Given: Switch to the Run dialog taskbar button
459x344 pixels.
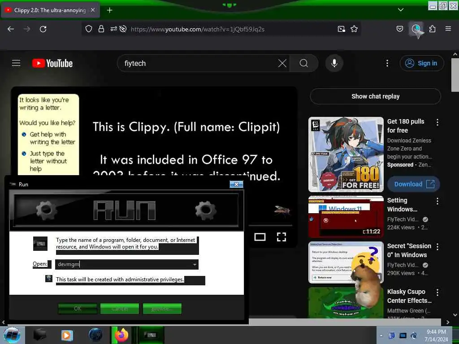Looking at the screenshot, I should pos(151,335).
